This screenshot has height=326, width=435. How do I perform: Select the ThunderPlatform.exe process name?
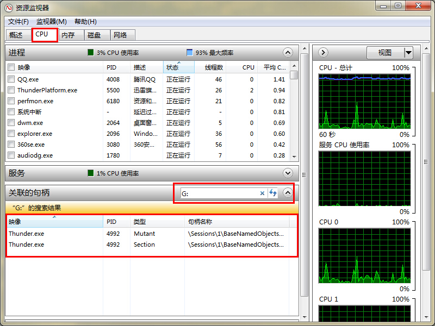(47, 90)
